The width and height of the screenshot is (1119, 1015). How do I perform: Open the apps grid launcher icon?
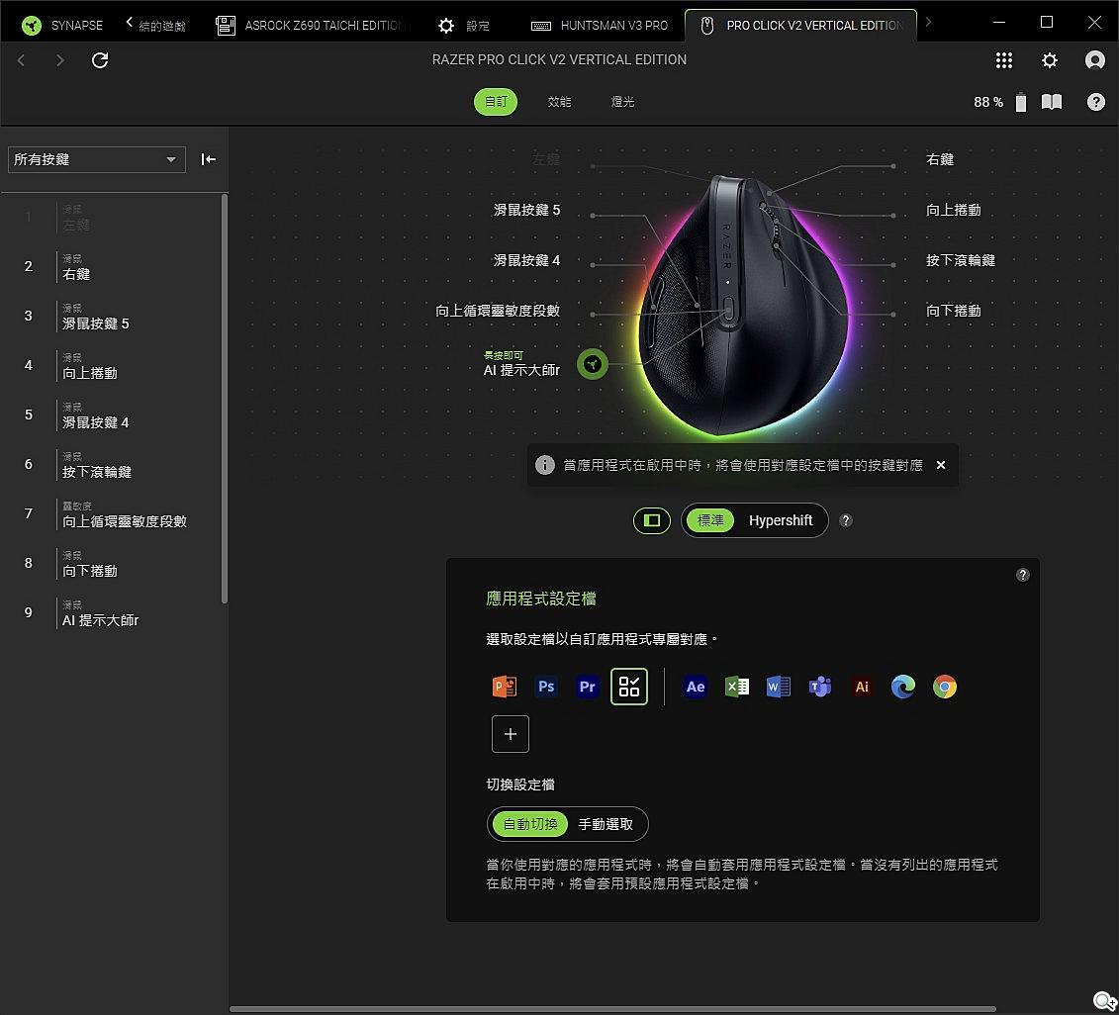1004,60
